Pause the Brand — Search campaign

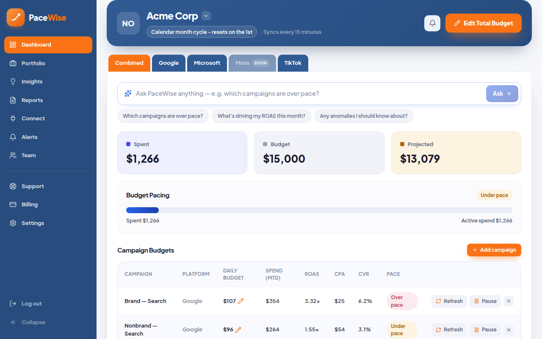[x=485, y=301]
